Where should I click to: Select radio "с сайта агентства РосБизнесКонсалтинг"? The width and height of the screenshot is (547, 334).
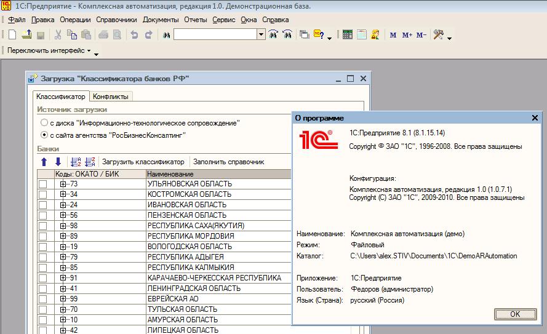(x=44, y=135)
